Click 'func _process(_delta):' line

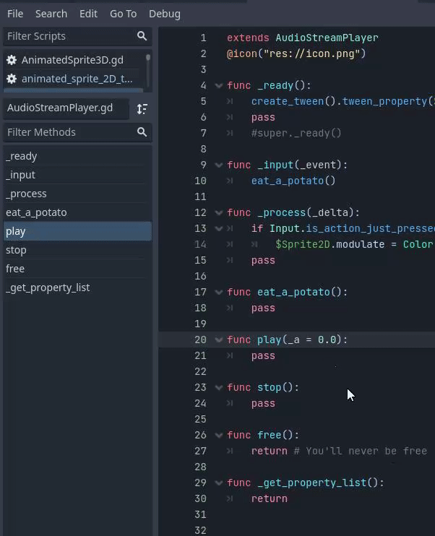[x=293, y=212]
